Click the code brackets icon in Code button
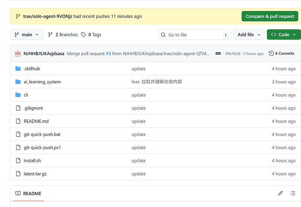Screen dimensions: 301x207 tap(274, 35)
